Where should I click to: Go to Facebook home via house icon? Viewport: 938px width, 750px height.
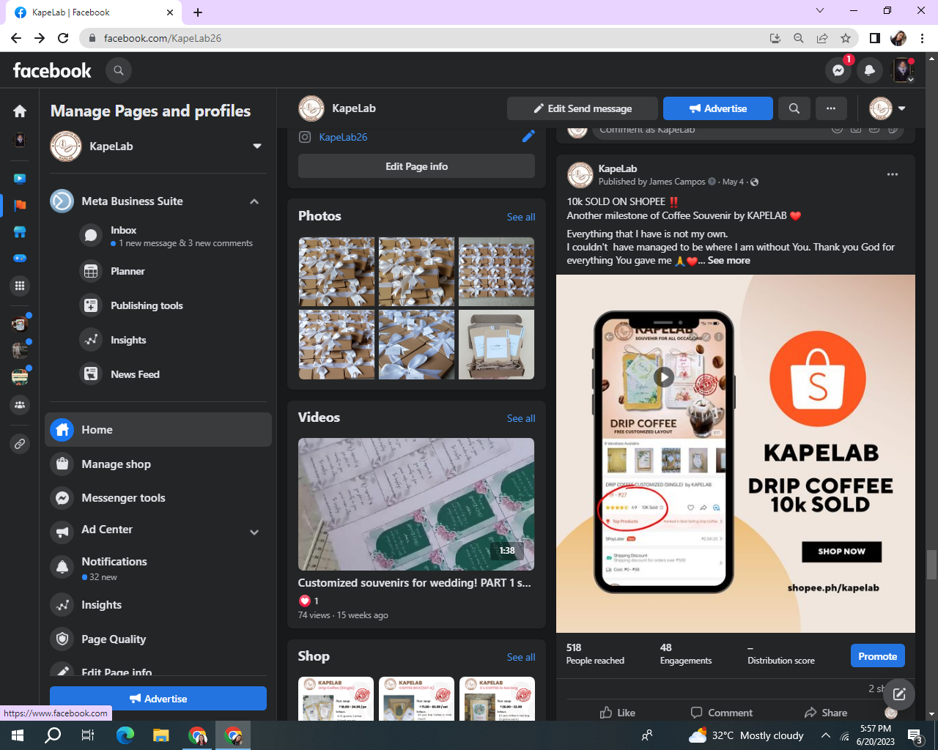(20, 111)
